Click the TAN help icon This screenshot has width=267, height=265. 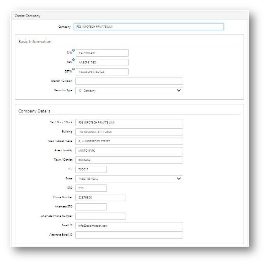click(73, 50)
